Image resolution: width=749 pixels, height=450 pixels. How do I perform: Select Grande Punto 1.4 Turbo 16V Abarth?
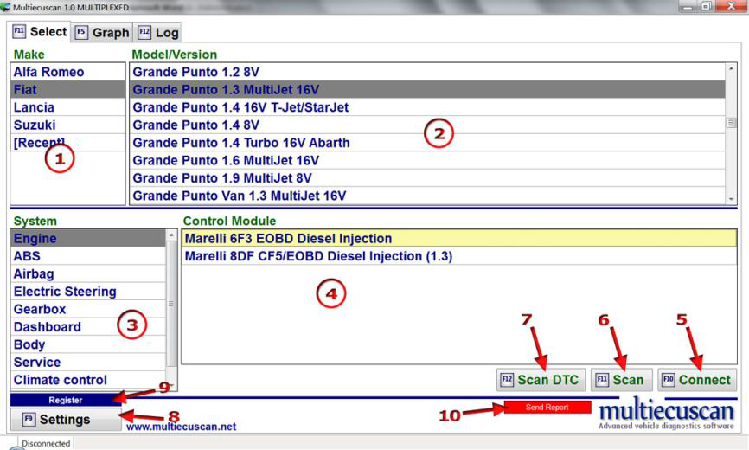tap(240, 142)
